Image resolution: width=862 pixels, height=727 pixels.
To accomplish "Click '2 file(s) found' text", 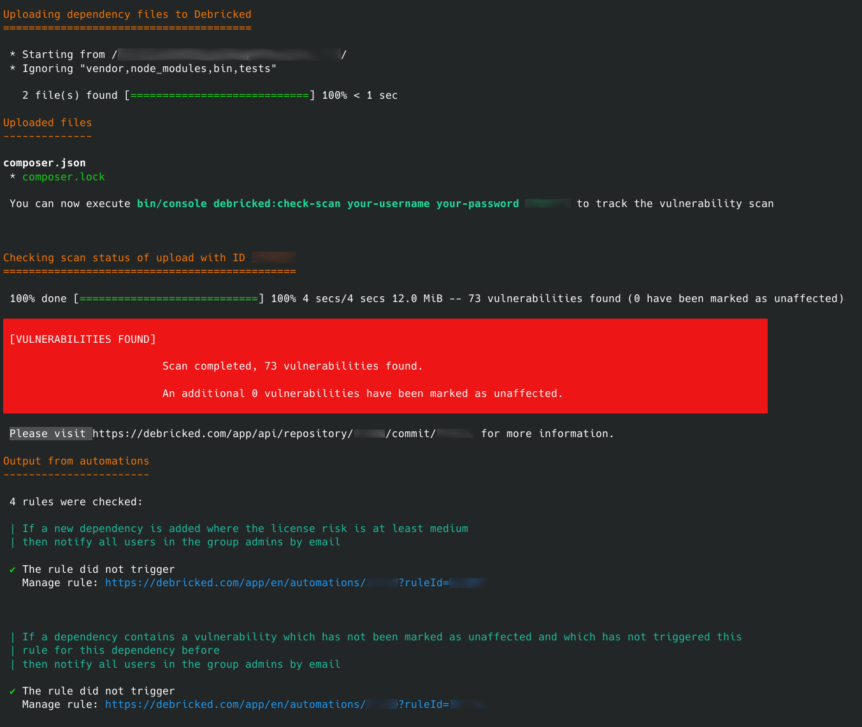I will point(70,95).
